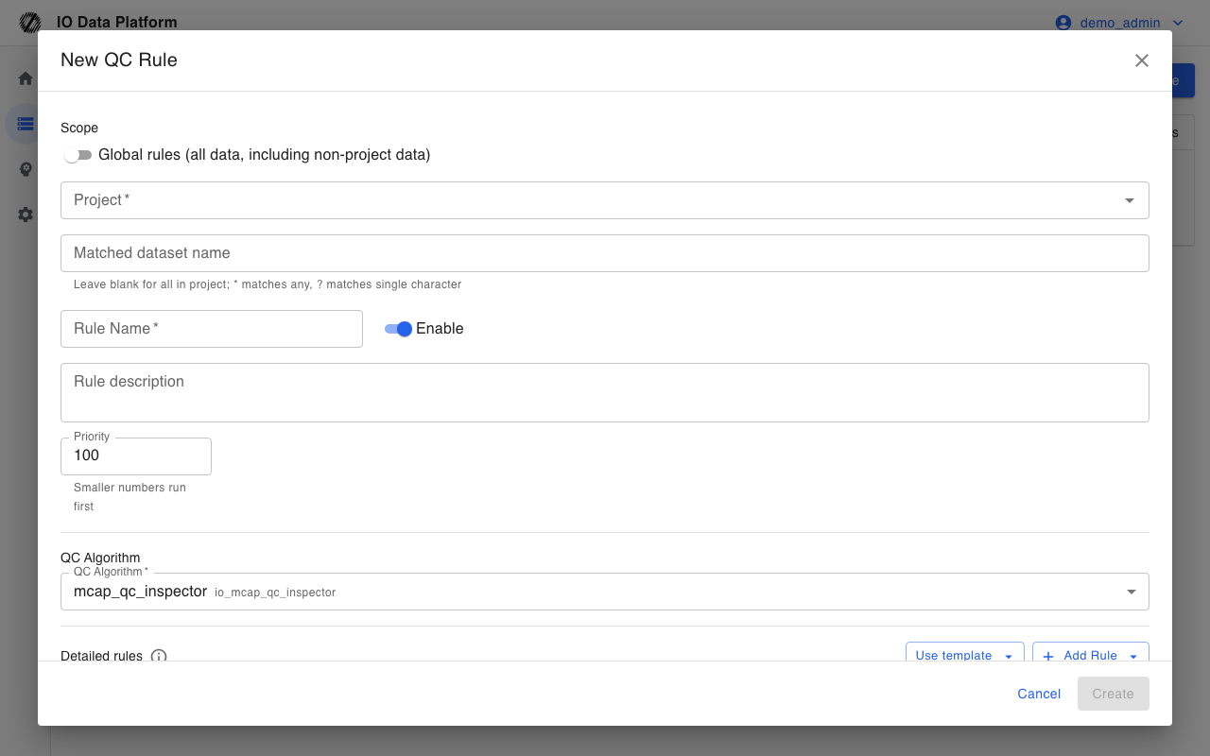
Task: Focus the Rule description text area
Action: 605,392
